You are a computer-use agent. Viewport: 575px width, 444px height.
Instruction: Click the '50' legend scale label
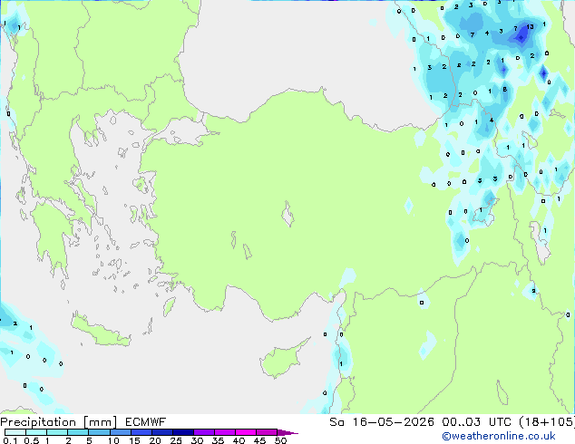[280, 440]
